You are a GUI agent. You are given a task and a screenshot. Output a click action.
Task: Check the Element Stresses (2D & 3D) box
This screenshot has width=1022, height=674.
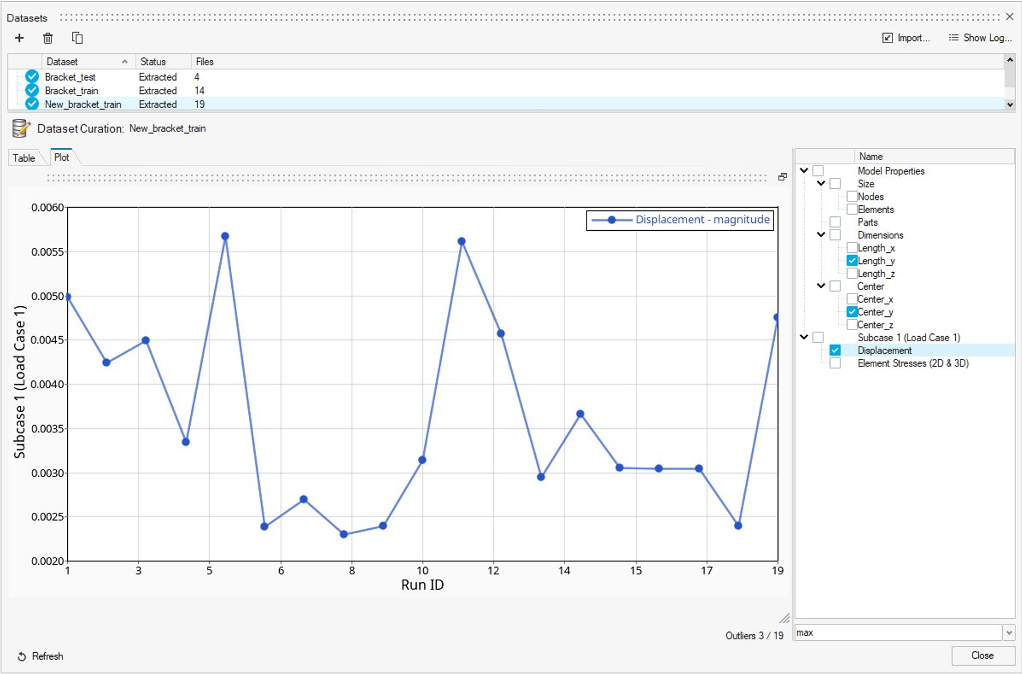coord(835,363)
